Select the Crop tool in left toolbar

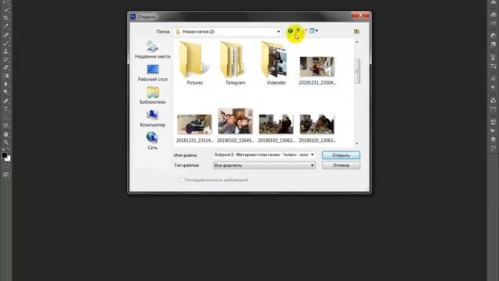(x=5, y=18)
